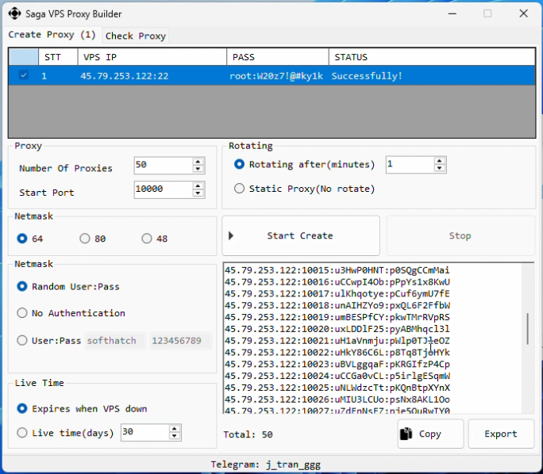Close the Saga VPS Proxy Builder window
Viewport: 543px width, 474px height.
pyautogui.click(x=524, y=13)
